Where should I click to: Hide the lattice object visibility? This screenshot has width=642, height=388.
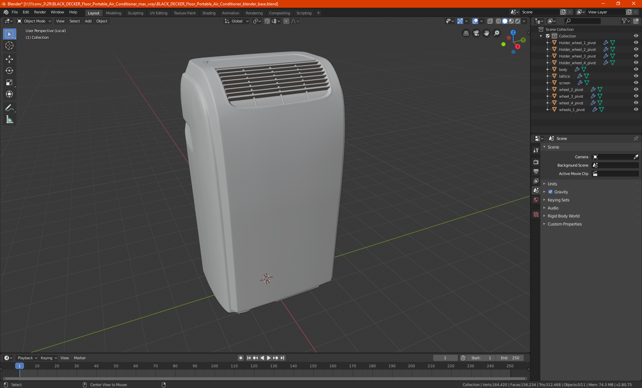pyautogui.click(x=636, y=76)
